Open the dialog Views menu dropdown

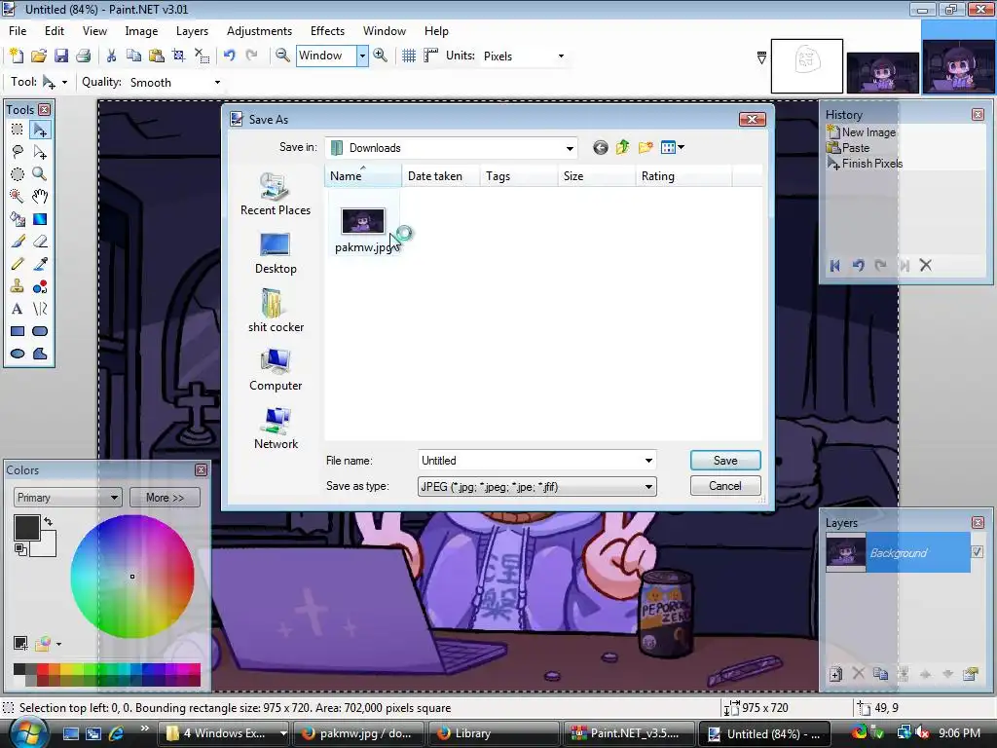(x=672, y=148)
